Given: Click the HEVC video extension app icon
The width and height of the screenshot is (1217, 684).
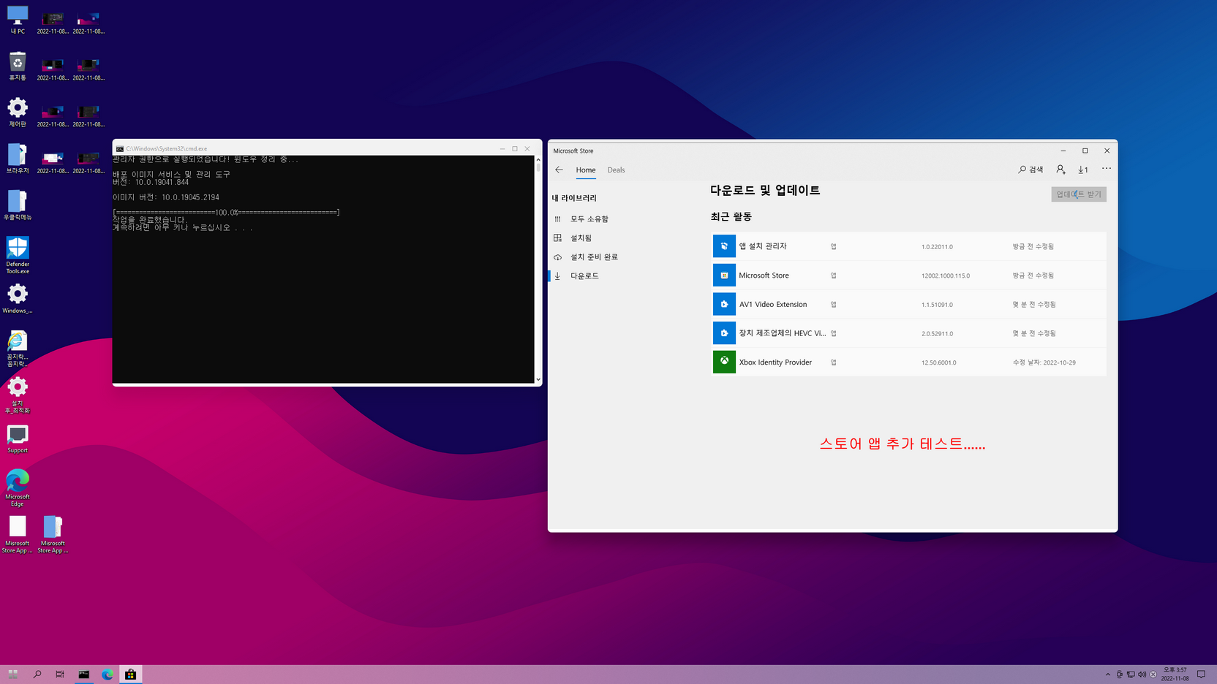Looking at the screenshot, I should coord(724,333).
